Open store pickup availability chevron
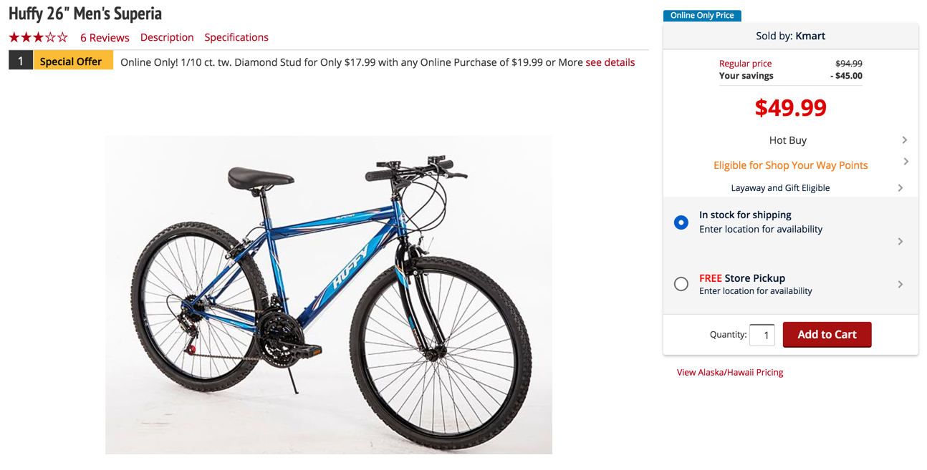927x470 pixels. pos(900,285)
